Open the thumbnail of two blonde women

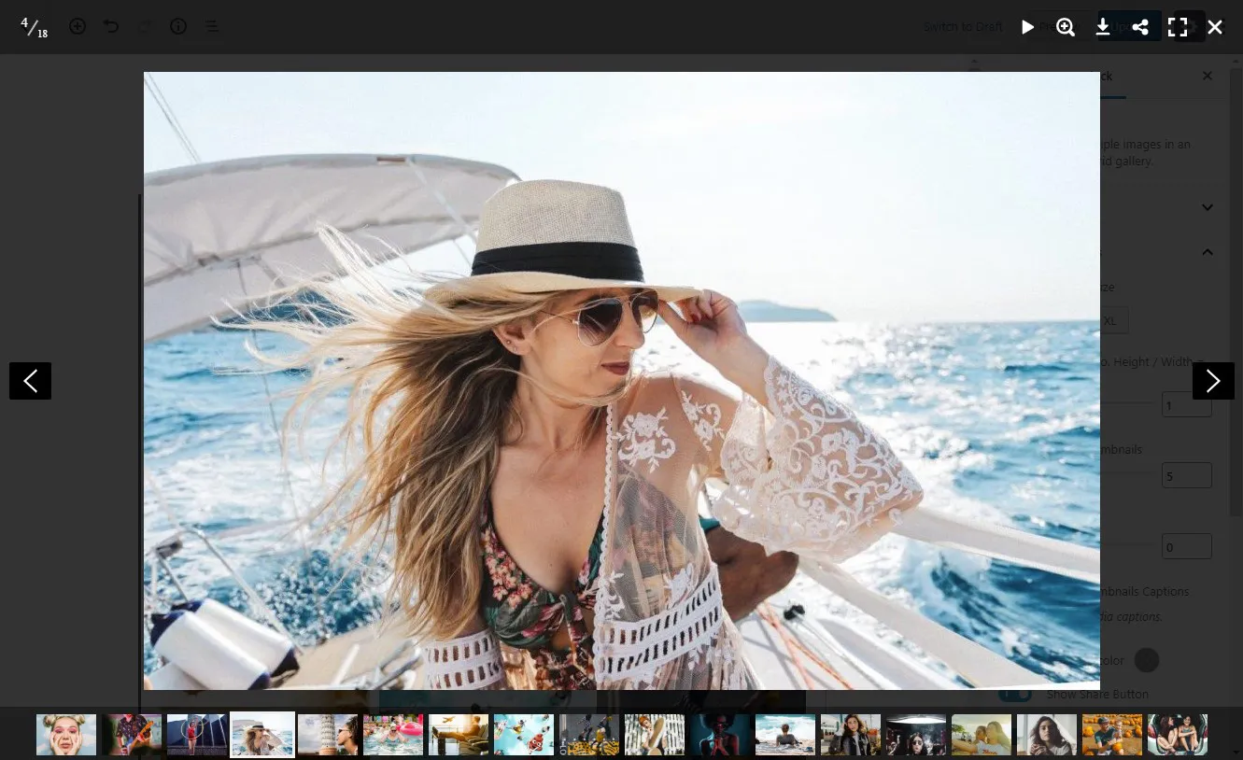click(982, 735)
